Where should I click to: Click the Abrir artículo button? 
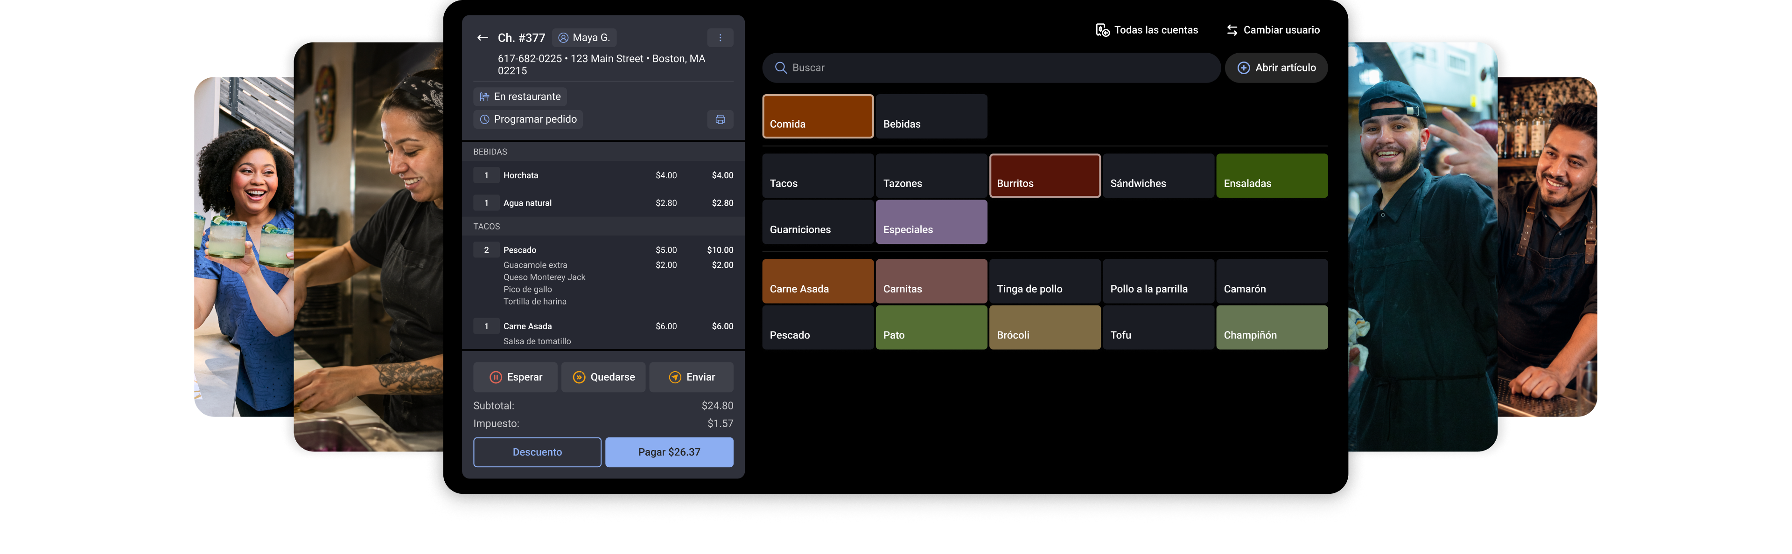pos(1276,68)
